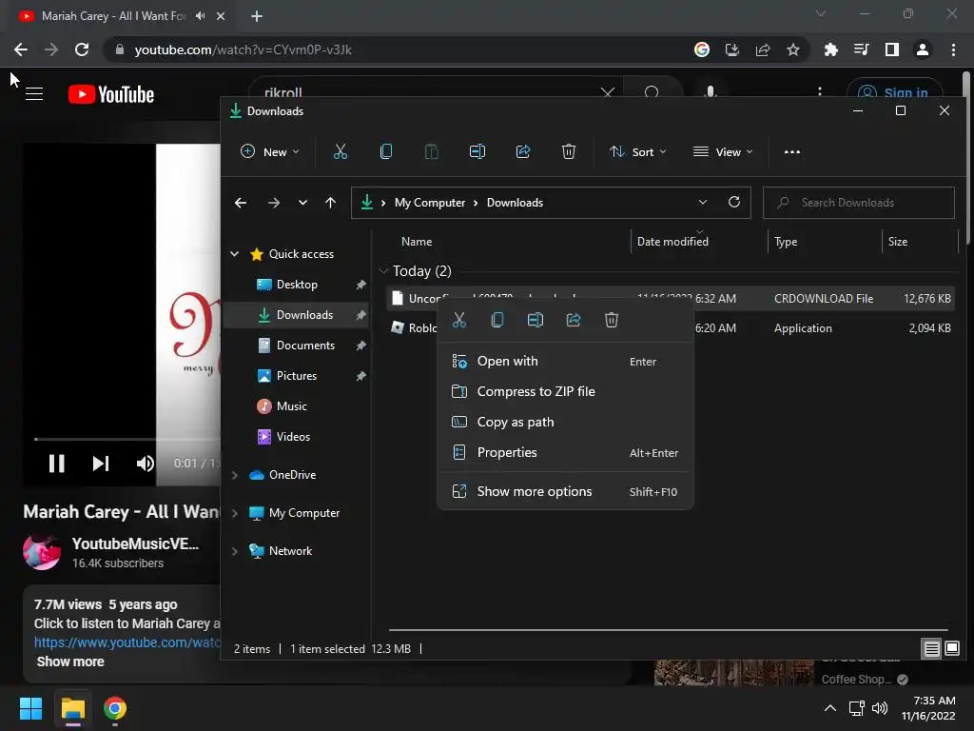This screenshot has width=974, height=731.
Task: Open the Sort dropdown menu
Action: [x=638, y=151]
